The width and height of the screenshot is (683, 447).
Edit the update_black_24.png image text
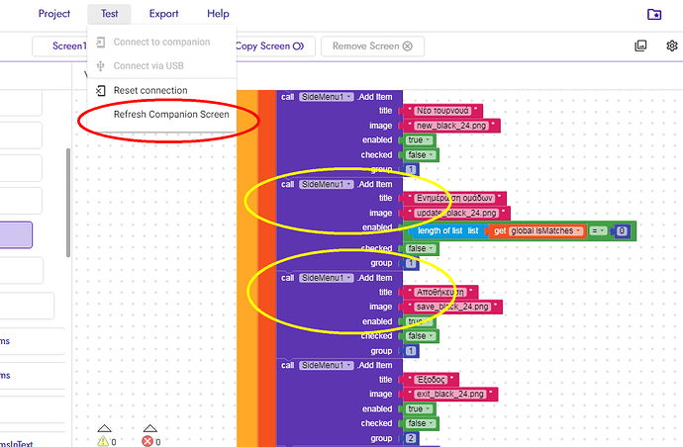tap(456, 214)
